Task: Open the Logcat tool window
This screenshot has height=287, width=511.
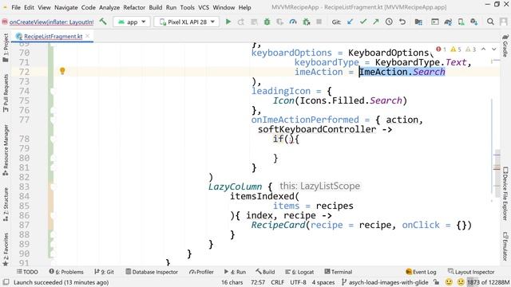Action: (x=299, y=272)
